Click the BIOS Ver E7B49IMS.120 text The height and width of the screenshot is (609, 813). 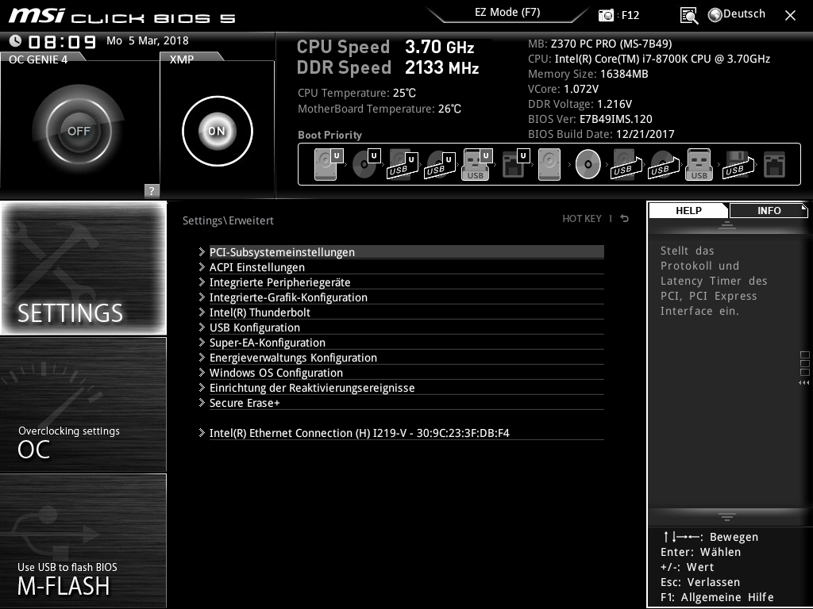[590, 119]
